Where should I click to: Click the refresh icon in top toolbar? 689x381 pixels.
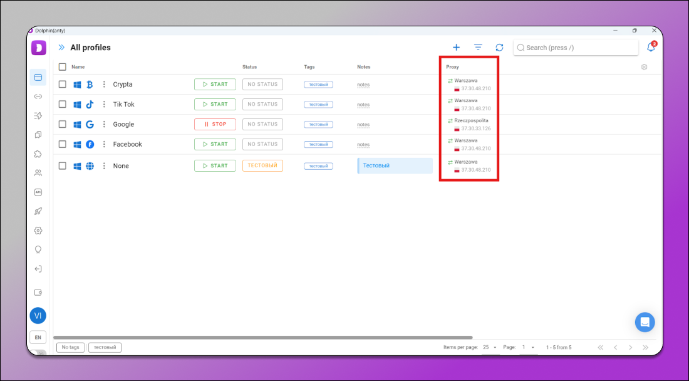coord(499,48)
